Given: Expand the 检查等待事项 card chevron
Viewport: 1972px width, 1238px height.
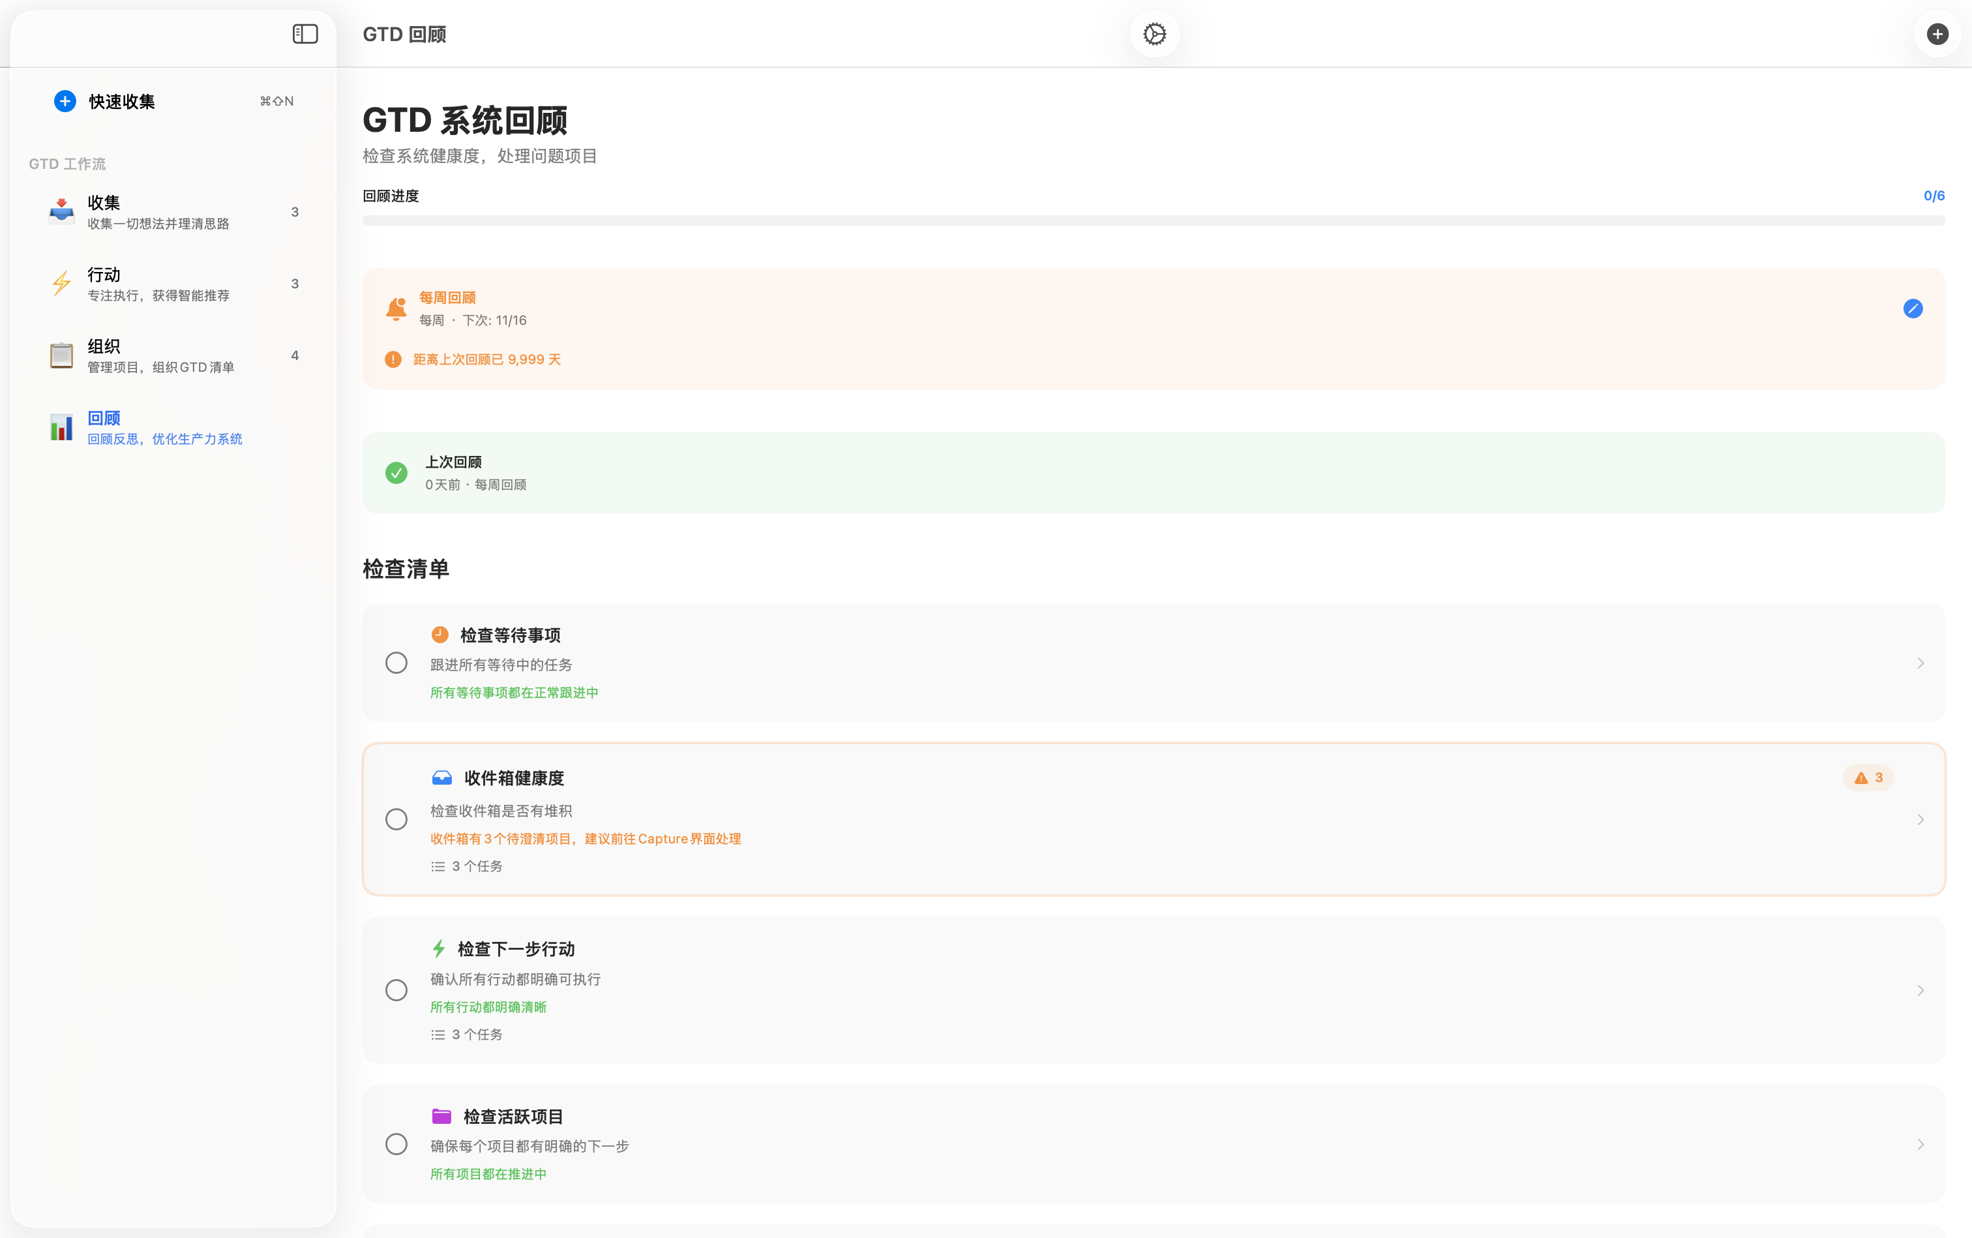Looking at the screenshot, I should 1921,663.
